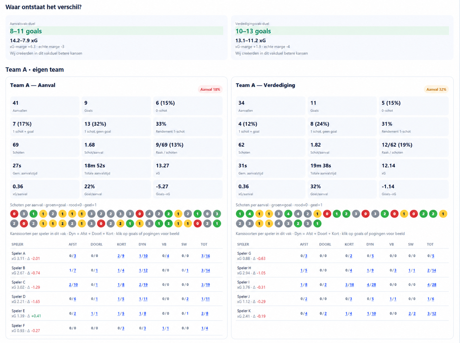Select the '8–11 goals' Aanvalsvak-duel card

click(x=116, y=38)
